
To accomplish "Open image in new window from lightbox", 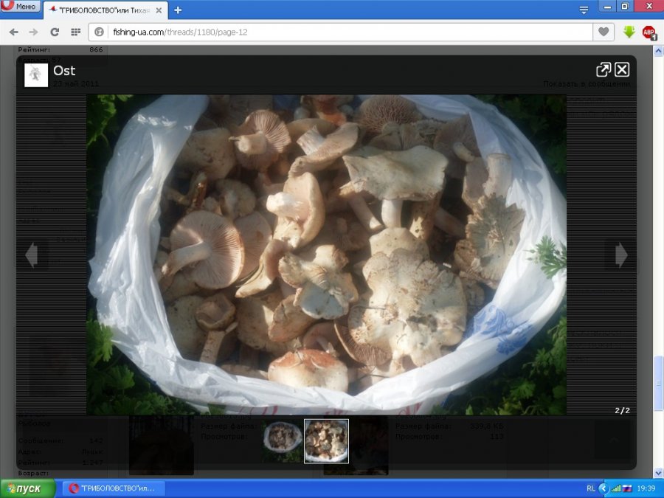I will point(603,69).
